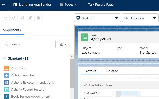Click the component list scroll up arrow
The width and height of the screenshot is (159, 99).
(72, 57)
